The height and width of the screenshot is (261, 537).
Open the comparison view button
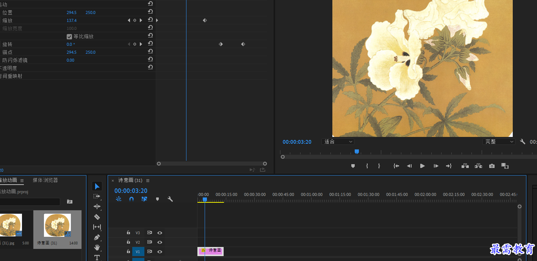(505, 166)
